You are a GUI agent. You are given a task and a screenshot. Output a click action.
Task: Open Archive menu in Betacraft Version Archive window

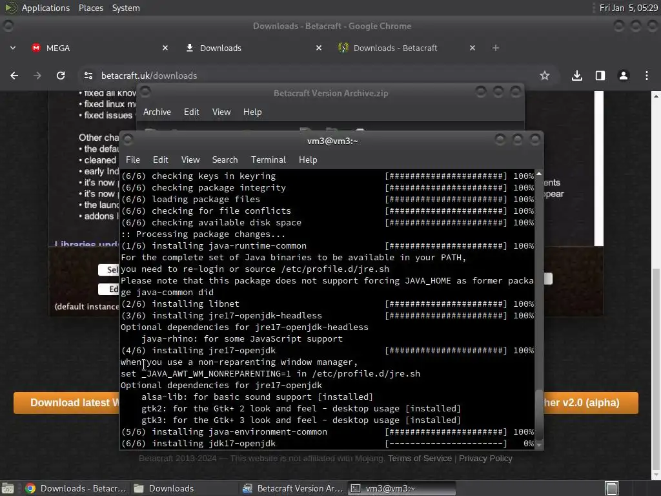point(158,112)
